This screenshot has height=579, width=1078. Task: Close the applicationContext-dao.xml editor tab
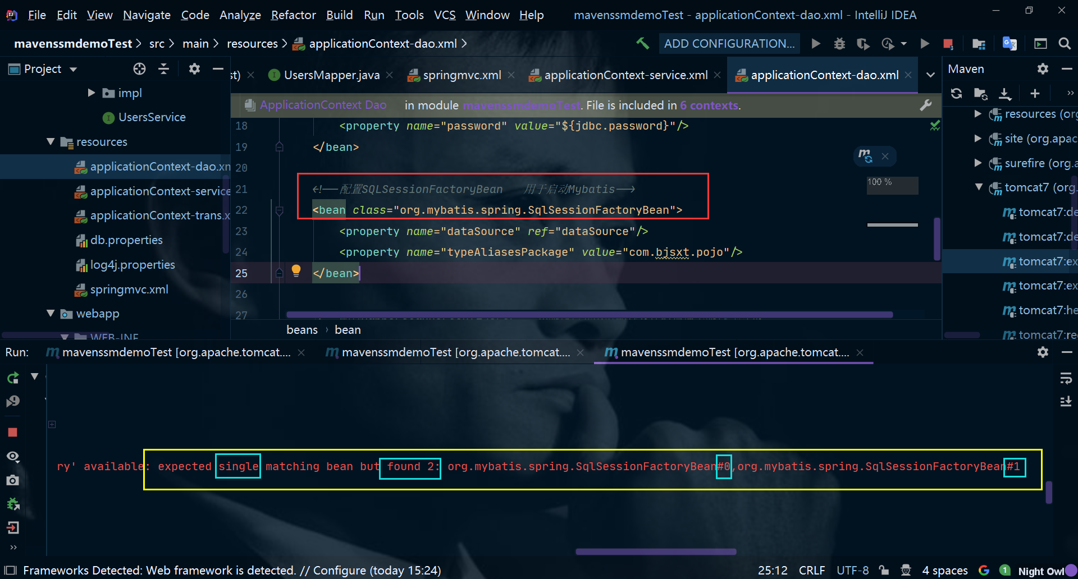908,75
